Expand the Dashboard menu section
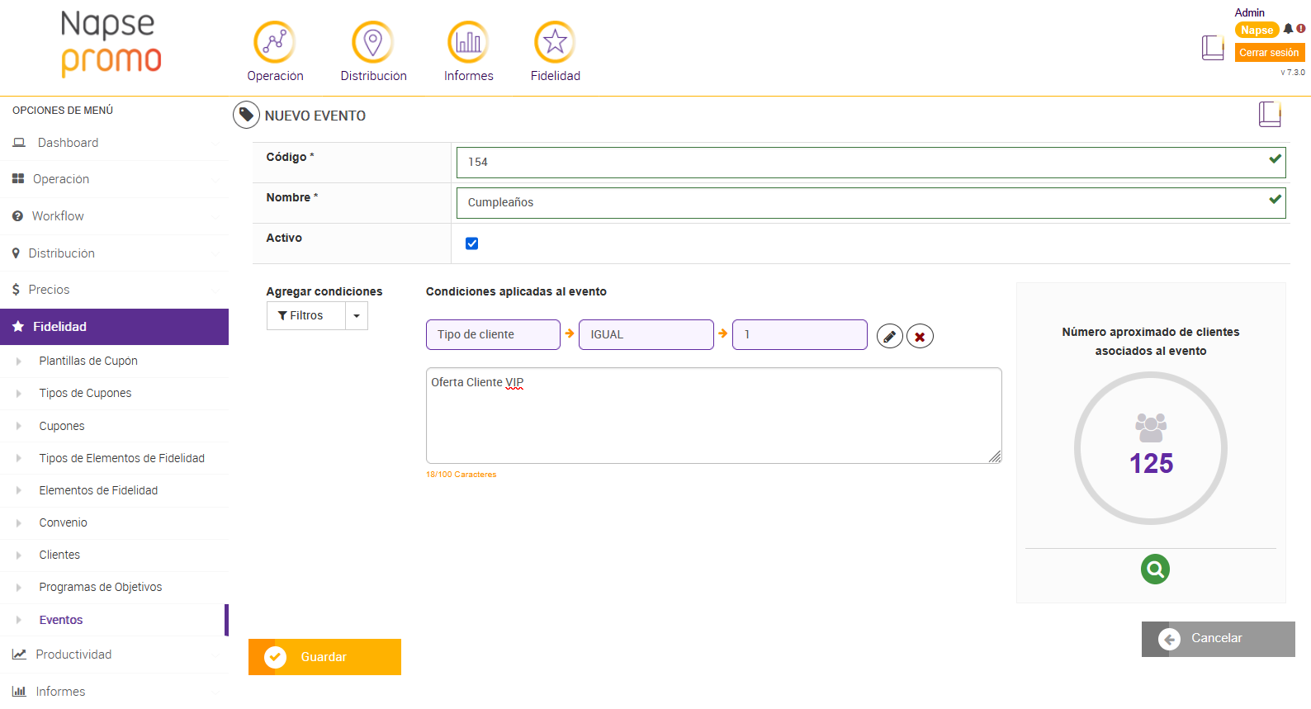Screen dimensions: 1311x709 68,143
